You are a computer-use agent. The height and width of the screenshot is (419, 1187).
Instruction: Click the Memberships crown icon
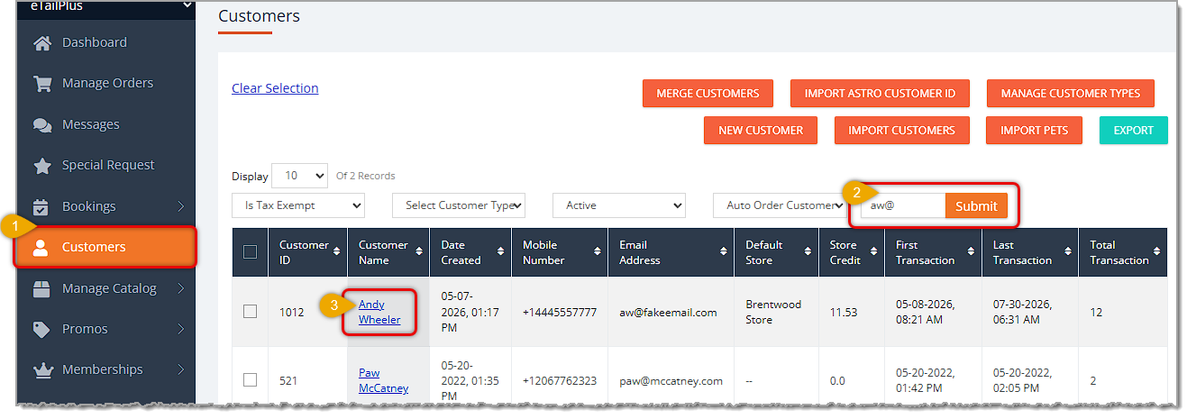[x=41, y=369]
